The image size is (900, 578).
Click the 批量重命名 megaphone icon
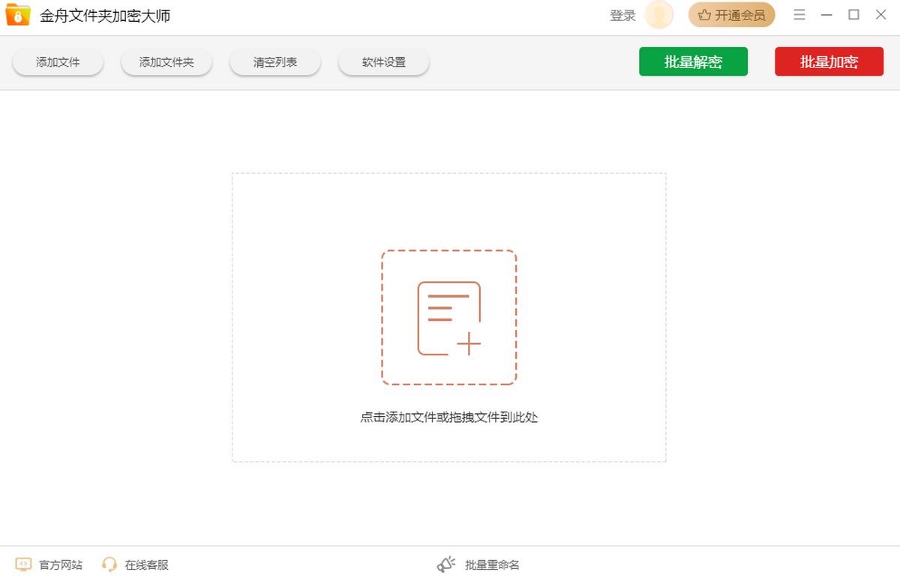(446, 565)
